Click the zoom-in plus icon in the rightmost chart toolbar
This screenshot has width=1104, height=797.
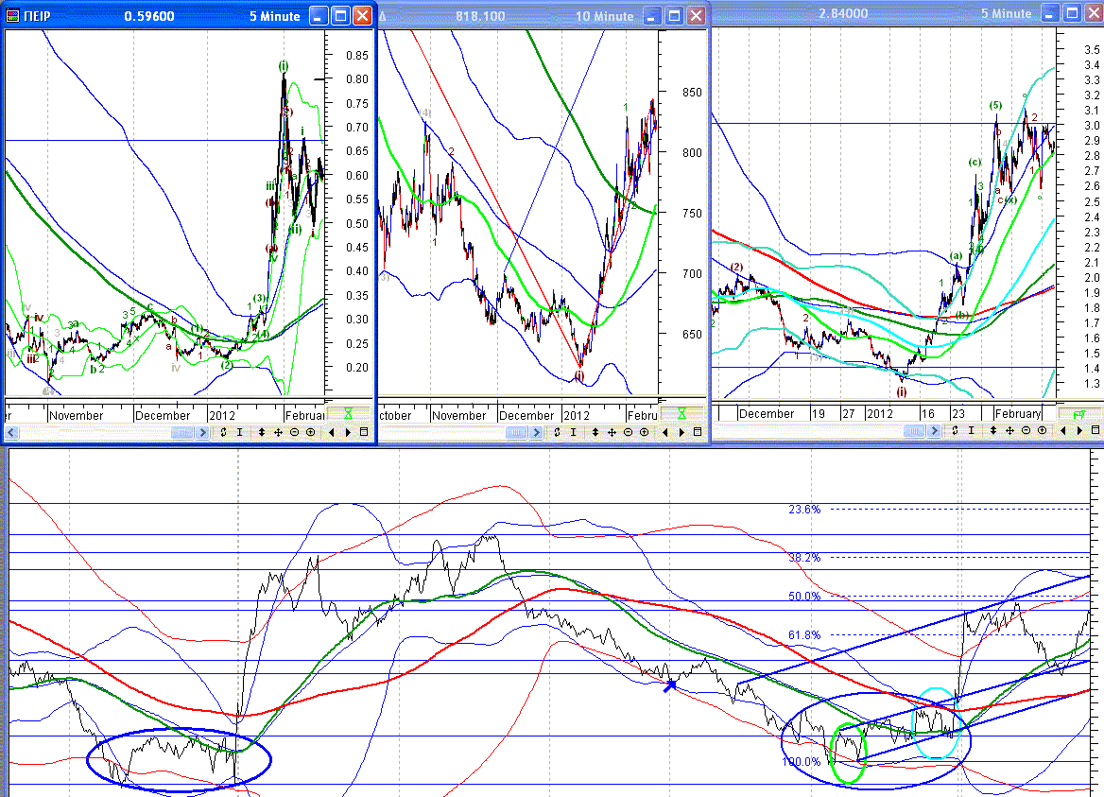[1042, 430]
